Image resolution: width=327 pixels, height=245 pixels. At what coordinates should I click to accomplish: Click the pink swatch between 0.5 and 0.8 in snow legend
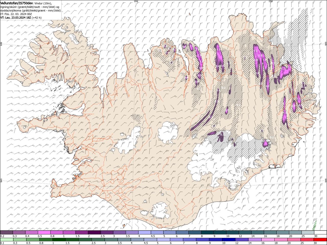pyautogui.click(x=44, y=232)
